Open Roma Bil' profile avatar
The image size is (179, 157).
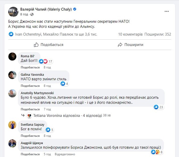pos(12,56)
